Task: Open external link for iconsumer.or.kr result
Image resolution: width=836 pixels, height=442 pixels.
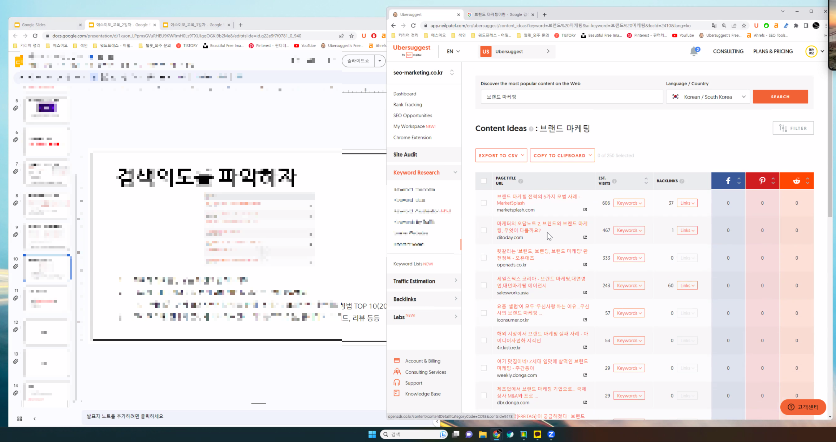Action: click(x=585, y=320)
